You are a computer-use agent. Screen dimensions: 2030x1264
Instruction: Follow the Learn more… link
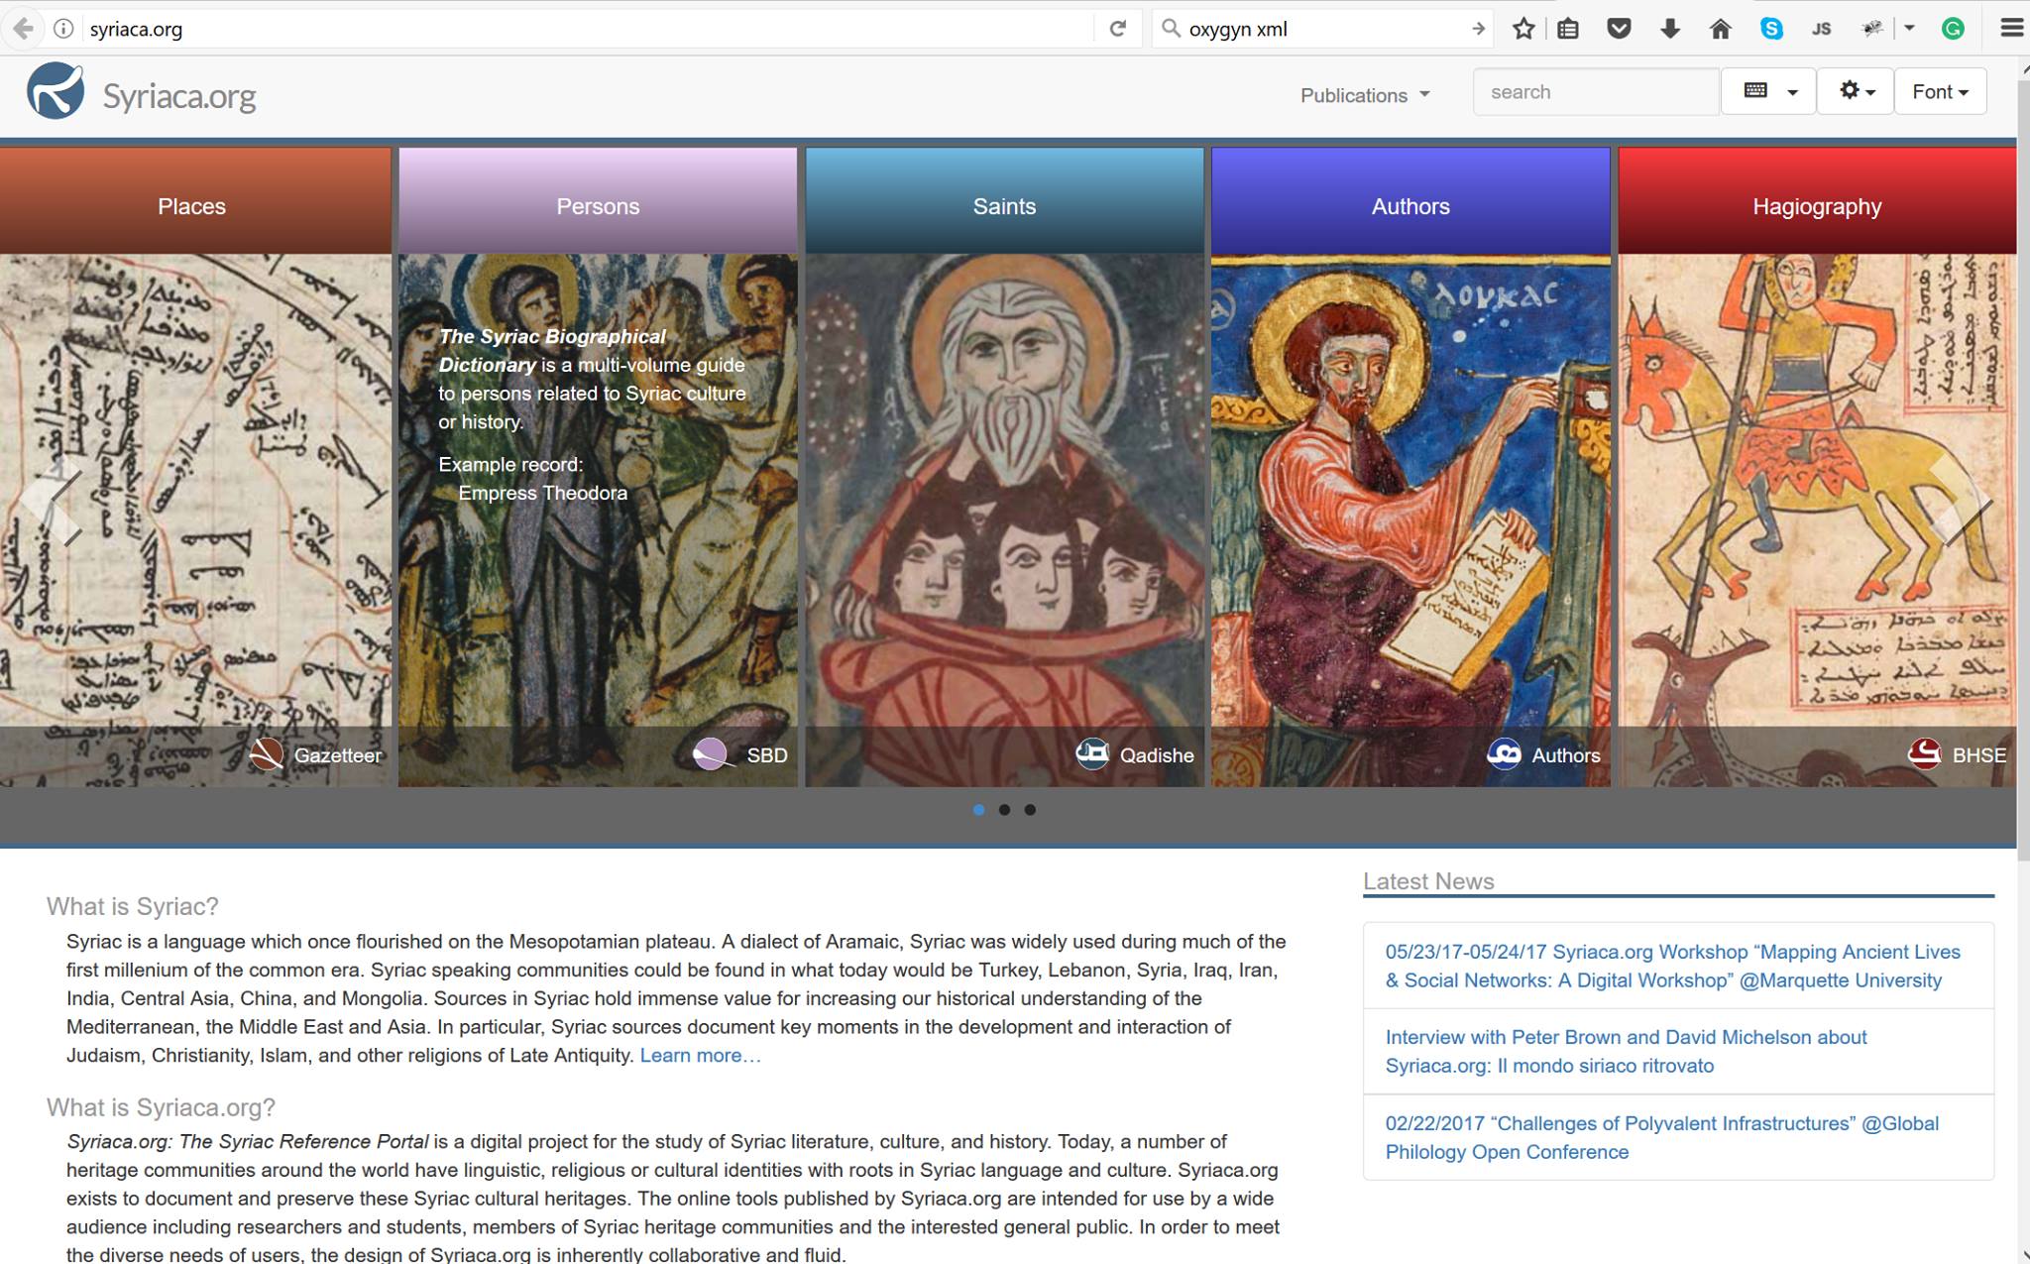click(700, 1056)
